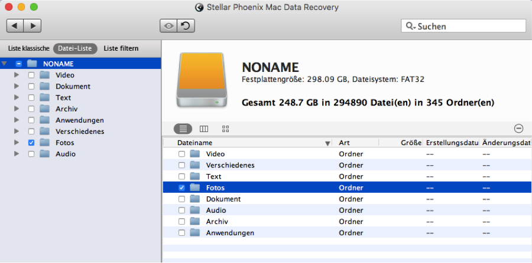Viewport: 532px width, 263px height.
Task: Go back with the left arrow button
Action: tap(15, 26)
